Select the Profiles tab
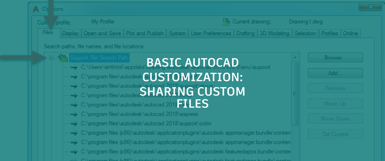This screenshot has height=161, width=385. pos(330,33)
